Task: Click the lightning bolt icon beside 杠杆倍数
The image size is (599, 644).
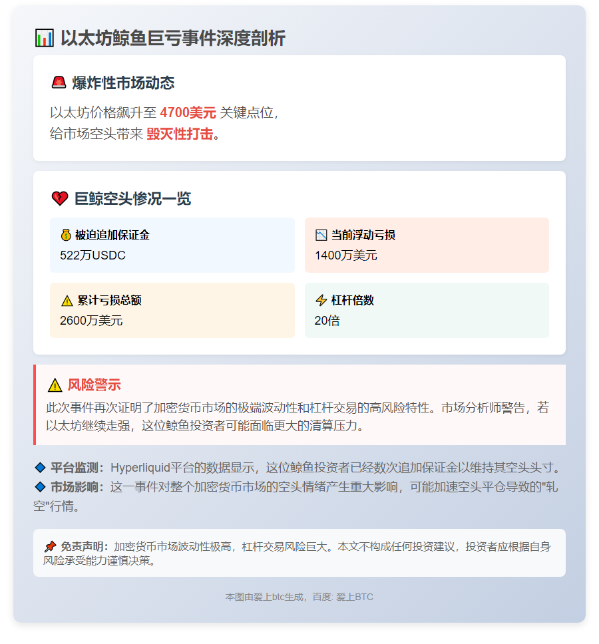Action: tap(321, 301)
